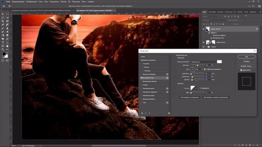Add another Тень effect with plus button
262x147 pixels.
pyautogui.click(x=167, y=102)
